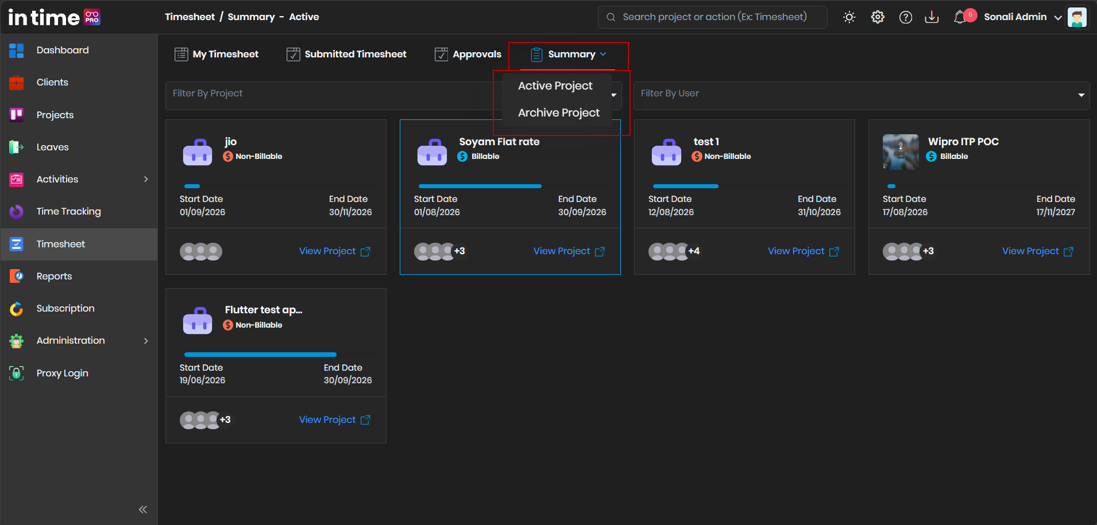
Task: Click the +4 members badge on test 1
Action: pyautogui.click(x=694, y=251)
